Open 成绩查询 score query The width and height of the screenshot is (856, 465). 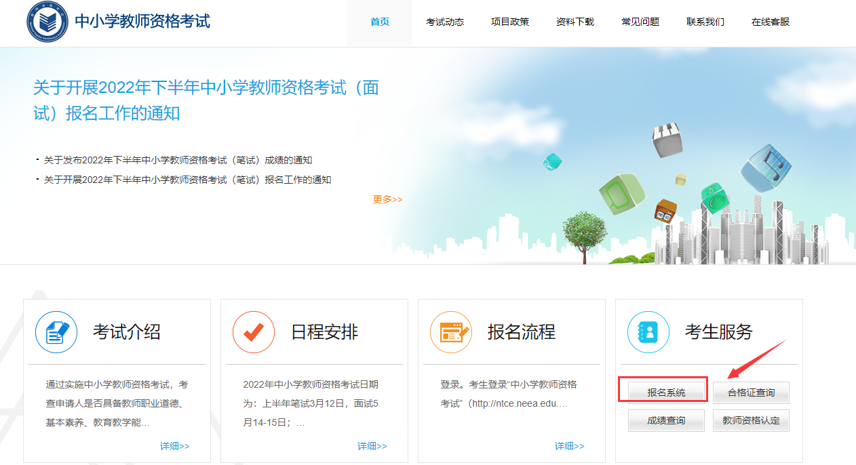[x=665, y=420]
